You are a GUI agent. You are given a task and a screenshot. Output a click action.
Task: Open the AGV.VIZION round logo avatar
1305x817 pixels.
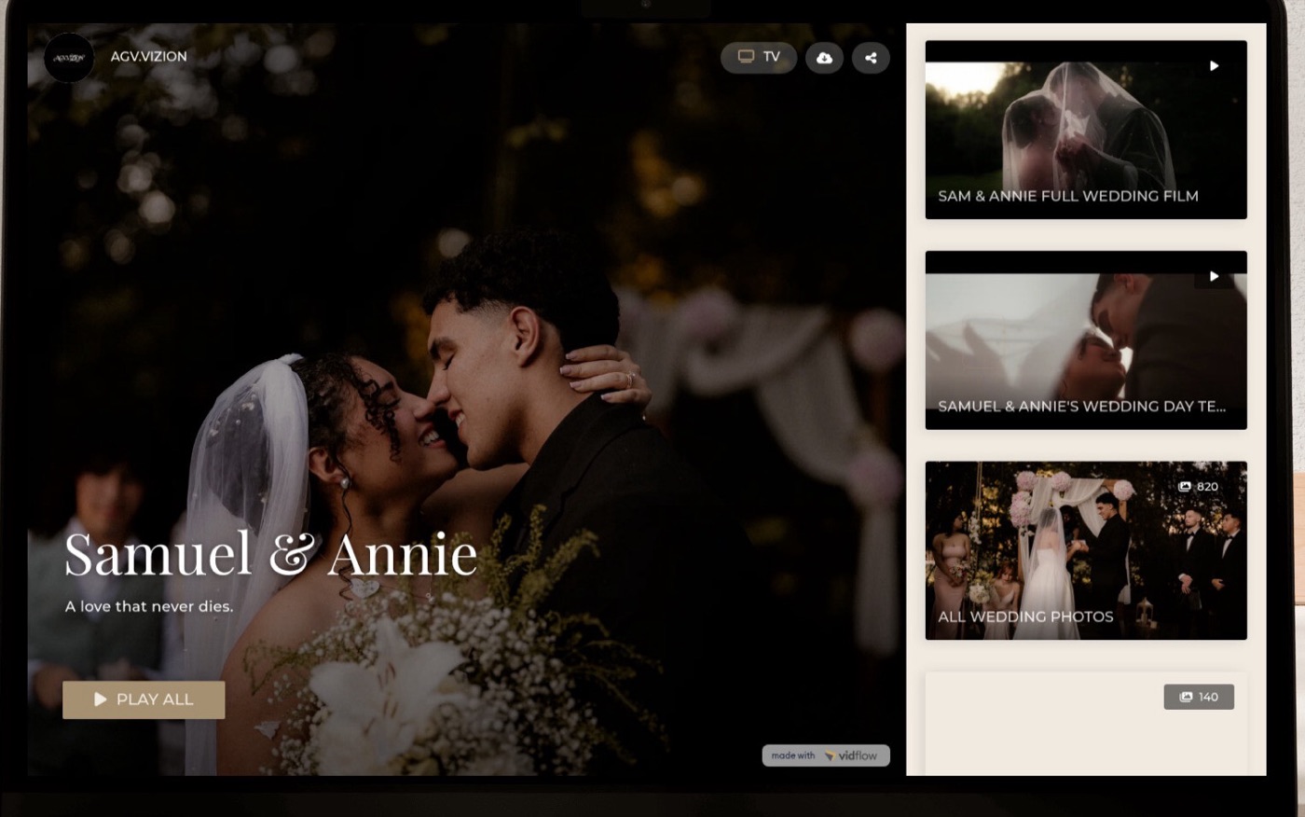pos(69,58)
